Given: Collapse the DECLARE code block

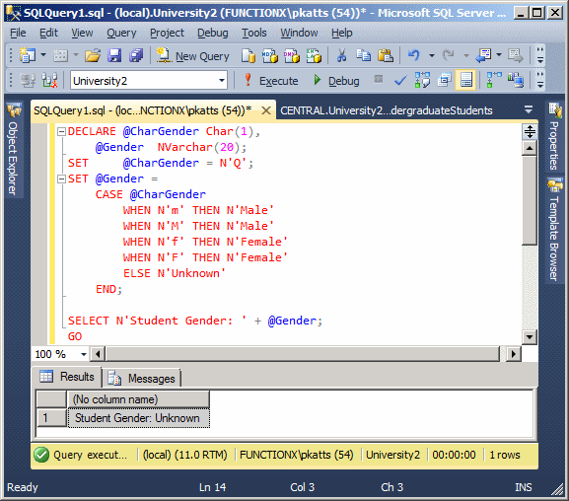Looking at the screenshot, I should click(x=62, y=131).
